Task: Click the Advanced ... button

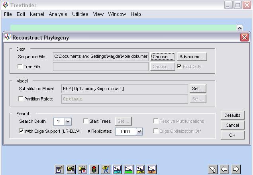Action: pyautogui.click(x=192, y=57)
